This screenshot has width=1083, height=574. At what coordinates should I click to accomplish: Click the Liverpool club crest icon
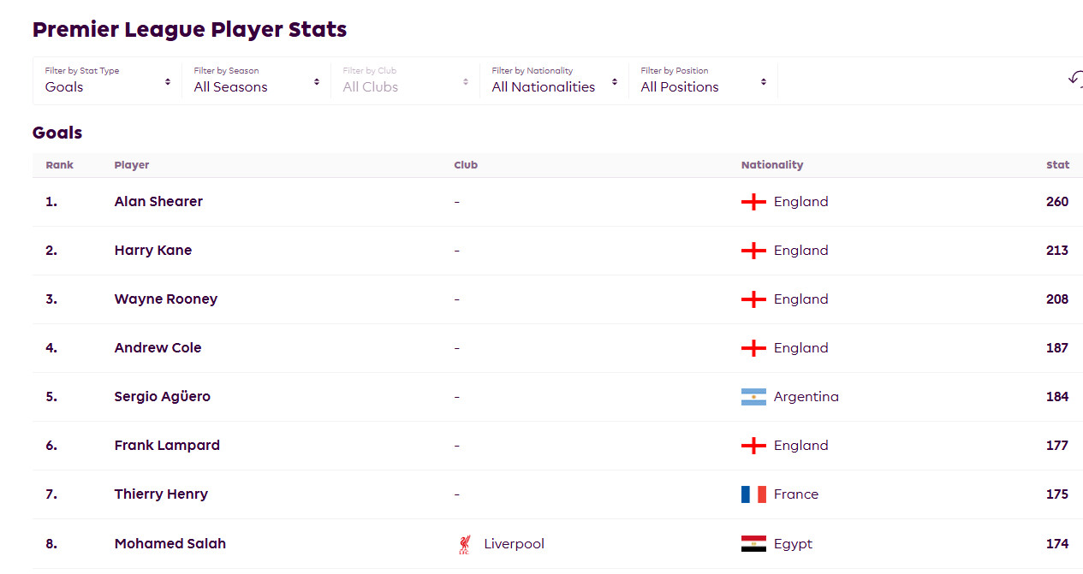tap(465, 544)
